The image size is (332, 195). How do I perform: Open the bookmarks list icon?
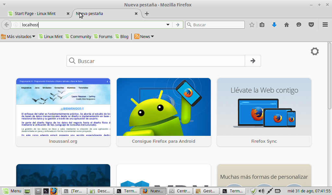[262, 25]
